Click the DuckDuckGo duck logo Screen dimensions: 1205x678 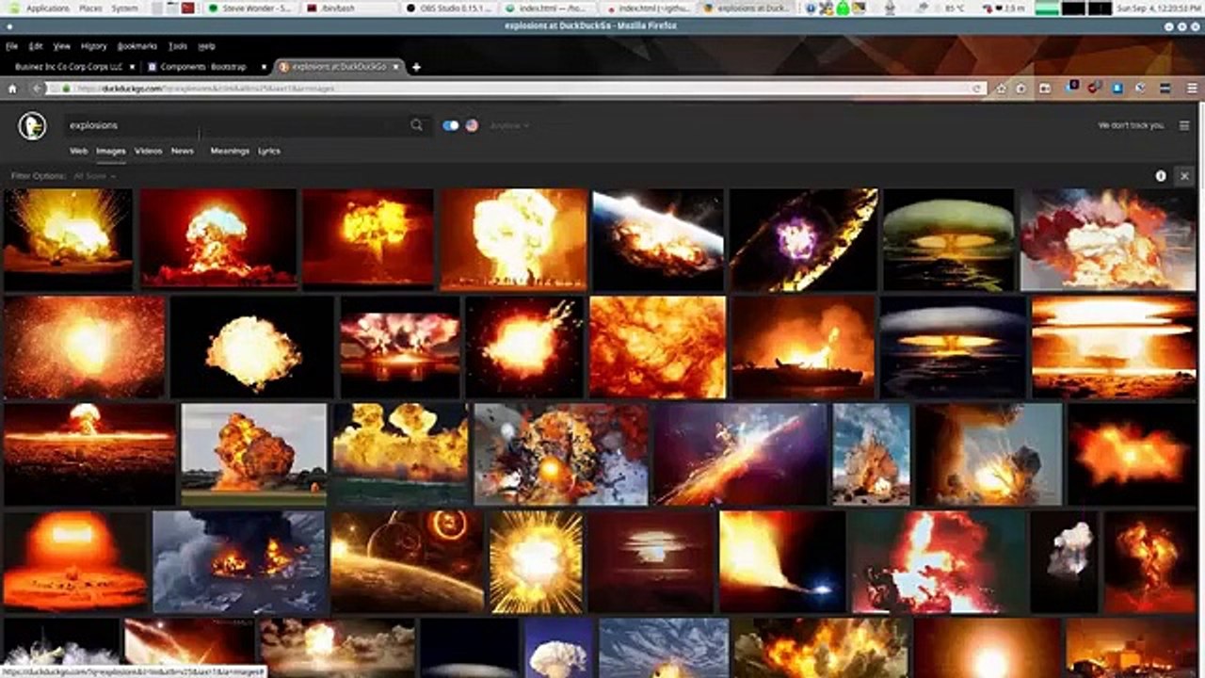33,125
